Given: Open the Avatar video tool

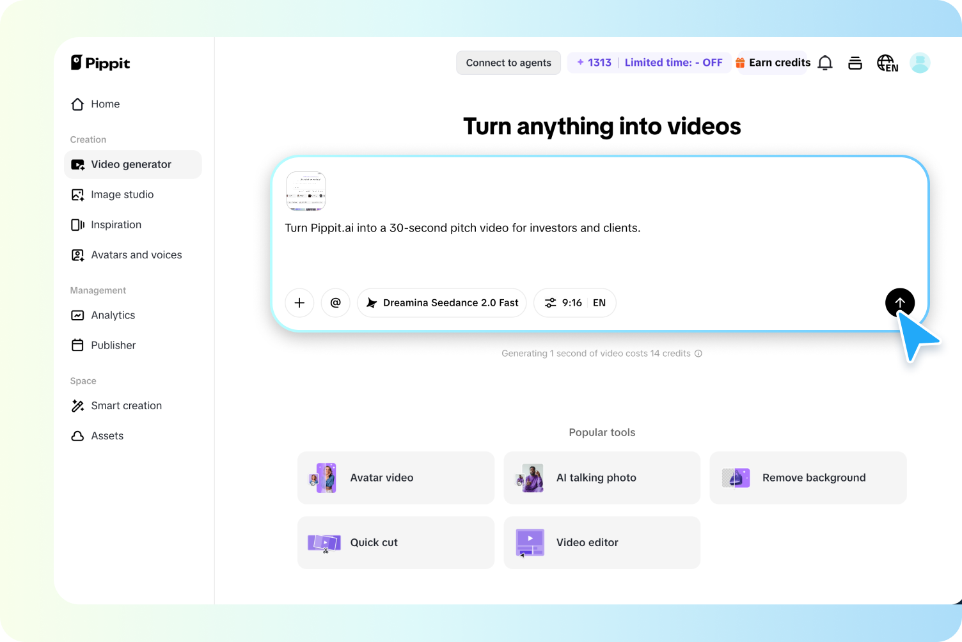Looking at the screenshot, I should coord(396,478).
